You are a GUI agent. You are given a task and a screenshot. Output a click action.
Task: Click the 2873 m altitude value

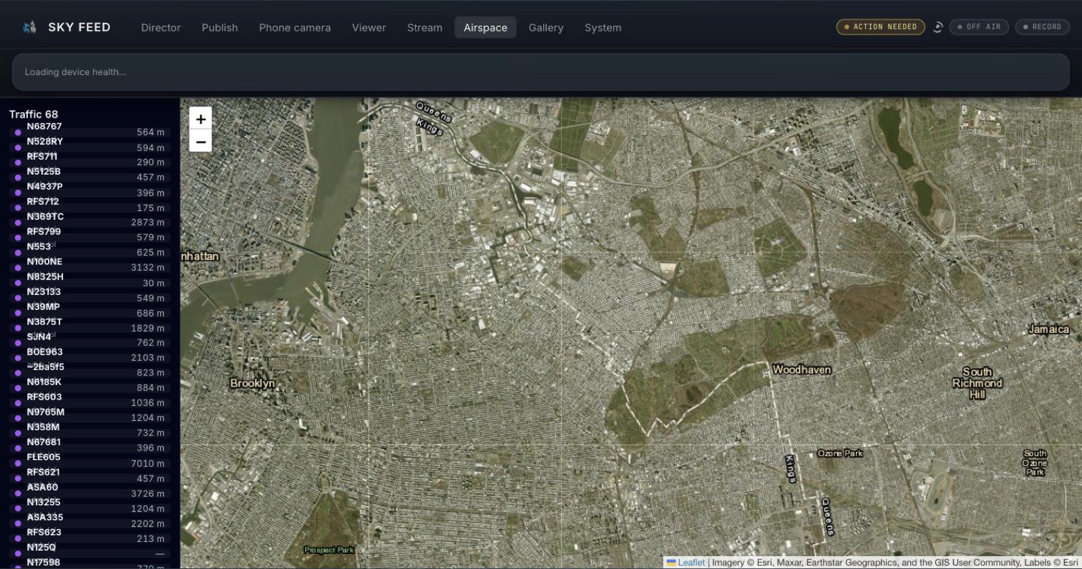[147, 223]
